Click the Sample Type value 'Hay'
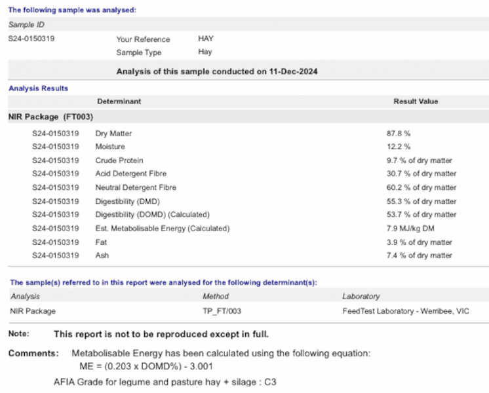489x393 pixels. (205, 52)
